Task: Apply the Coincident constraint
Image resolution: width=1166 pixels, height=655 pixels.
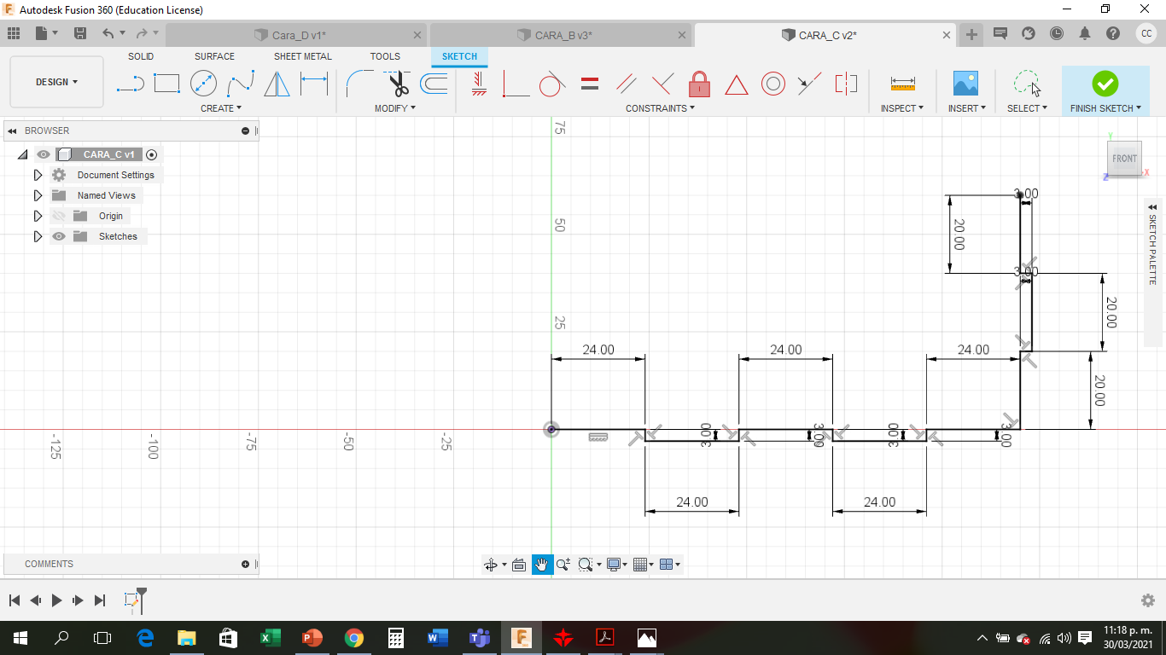Action: (516, 84)
